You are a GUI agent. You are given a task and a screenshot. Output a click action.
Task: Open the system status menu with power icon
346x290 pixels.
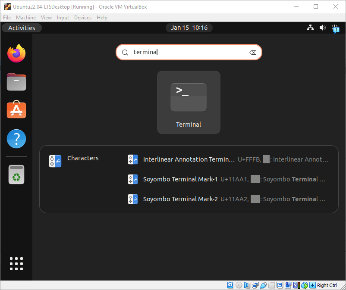tap(335, 28)
